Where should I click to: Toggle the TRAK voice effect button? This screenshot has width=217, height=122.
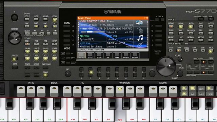point(179,50)
